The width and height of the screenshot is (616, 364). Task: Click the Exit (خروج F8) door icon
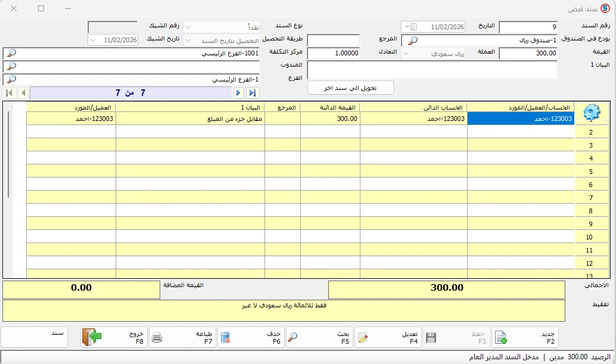click(x=92, y=337)
